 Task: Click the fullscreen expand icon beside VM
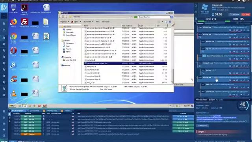coord(196,12)
